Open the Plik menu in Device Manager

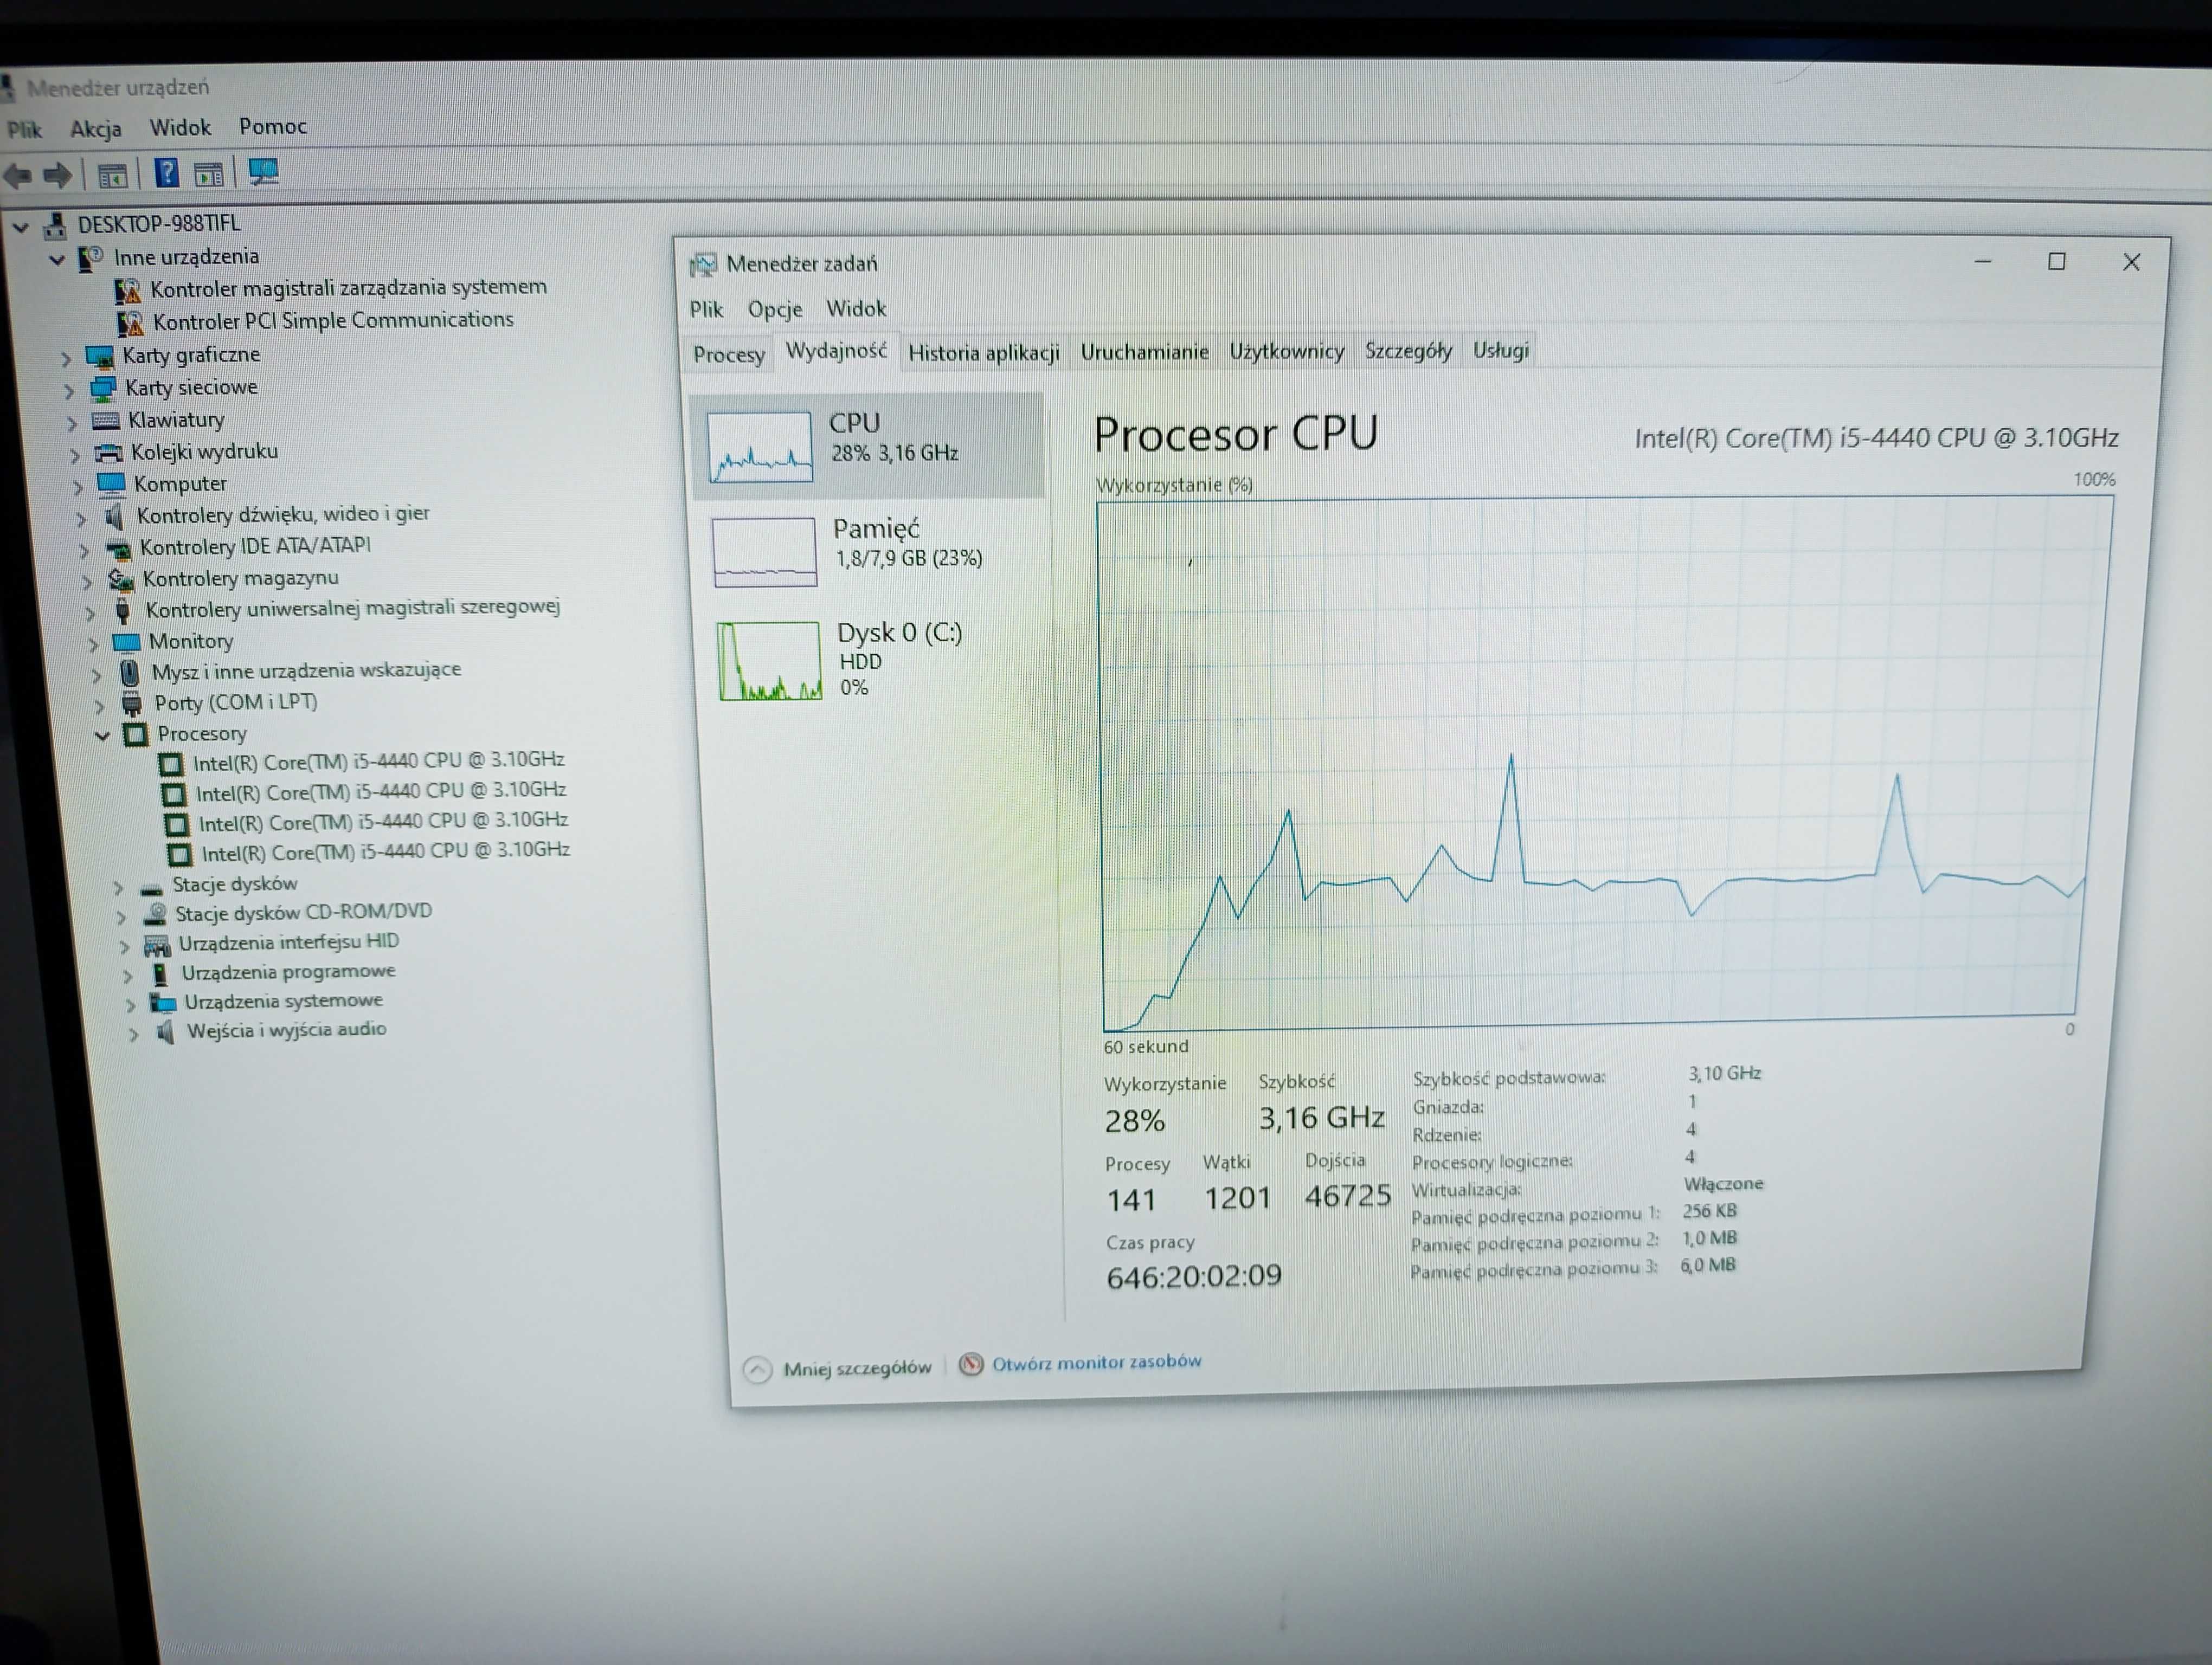coord(24,130)
